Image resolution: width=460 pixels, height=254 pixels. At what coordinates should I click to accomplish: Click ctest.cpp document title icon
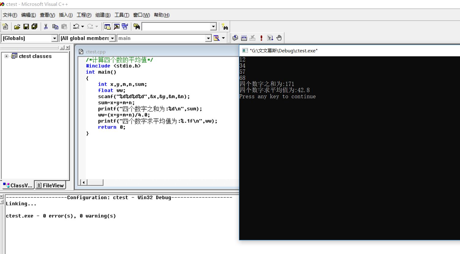(81, 52)
